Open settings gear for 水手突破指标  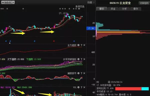click(x=78, y=59)
